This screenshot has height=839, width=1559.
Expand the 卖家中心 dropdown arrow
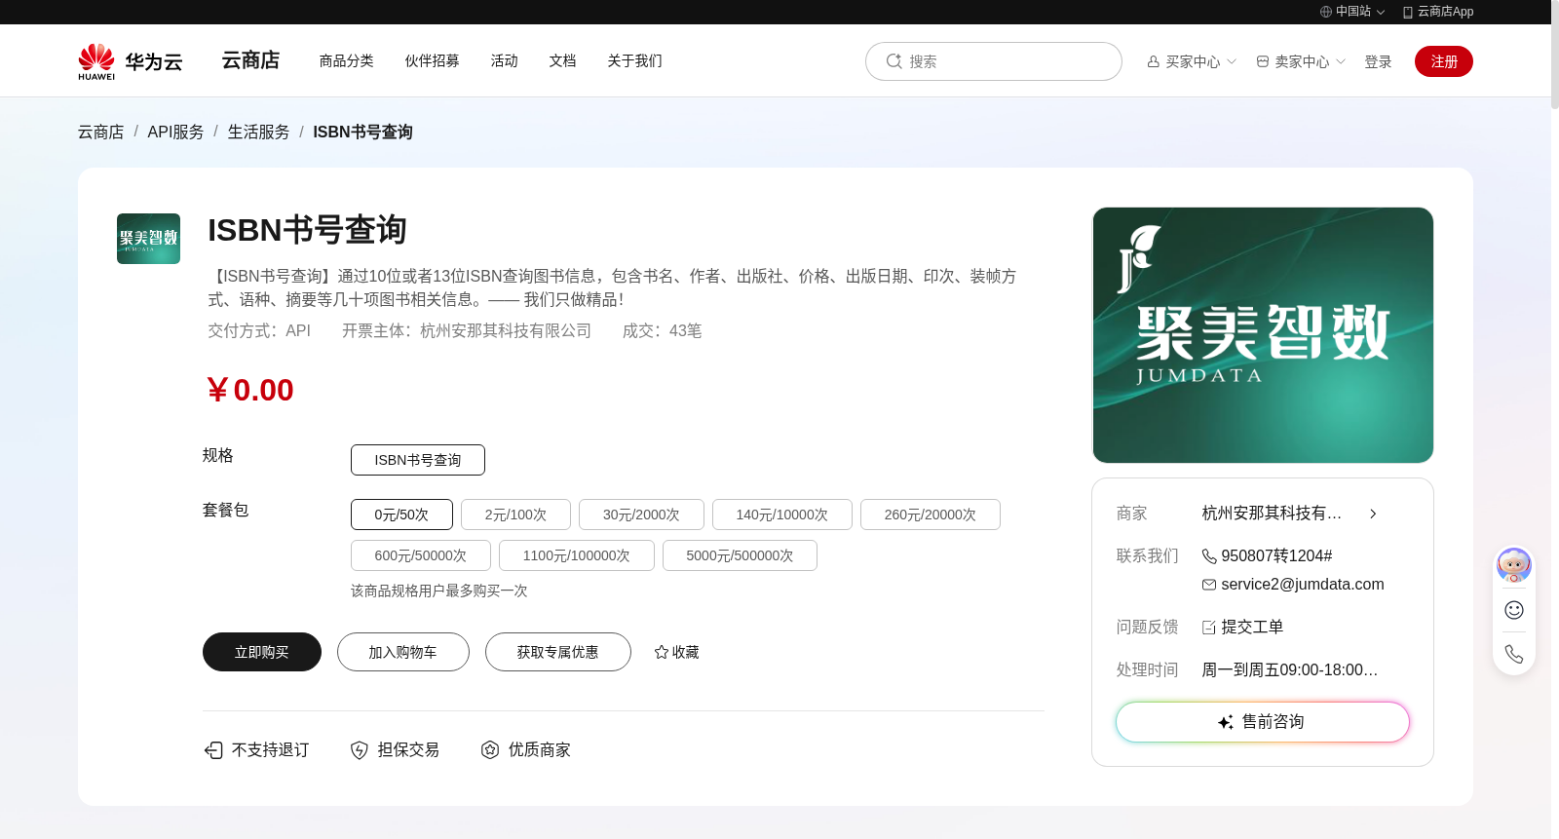(1341, 61)
